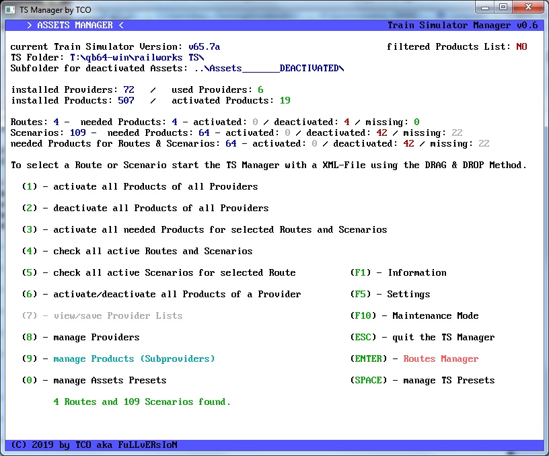The width and height of the screenshot is (549, 456).
Task: Select option (1) activate all Products of all Providers
Action: pyautogui.click(x=140, y=186)
